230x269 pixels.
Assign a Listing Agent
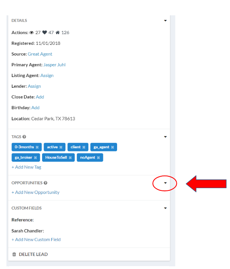click(47, 75)
